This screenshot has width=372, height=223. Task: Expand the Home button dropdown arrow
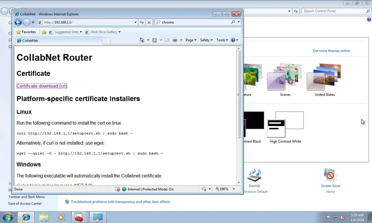tap(148, 40)
